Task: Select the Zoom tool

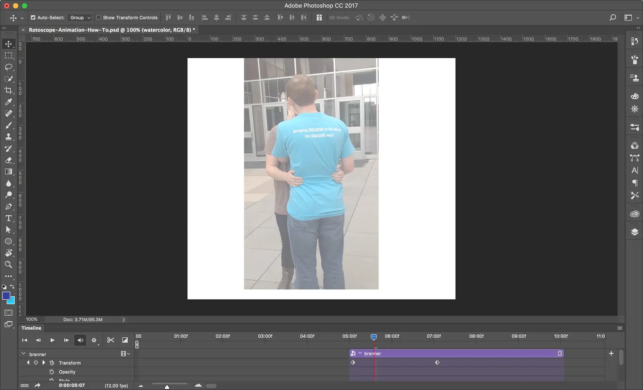Action: [x=9, y=265]
